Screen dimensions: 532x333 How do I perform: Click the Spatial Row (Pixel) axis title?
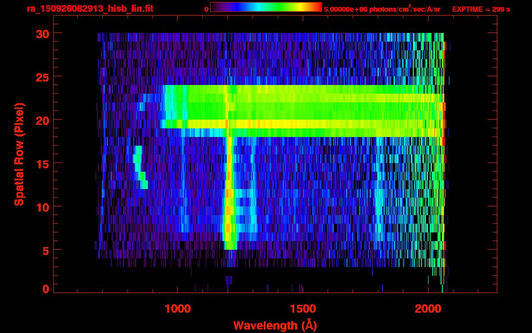click(x=19, y=154)
